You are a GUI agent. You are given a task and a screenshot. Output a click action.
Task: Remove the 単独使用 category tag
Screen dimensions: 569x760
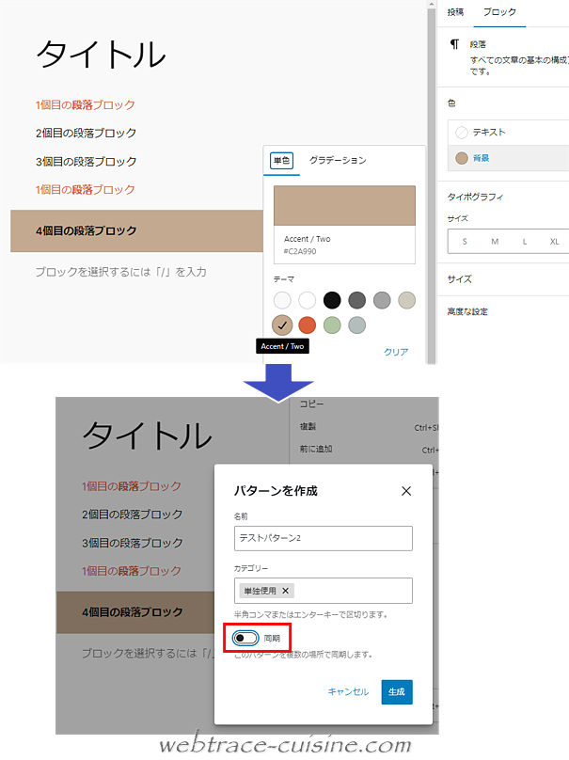(286, 591)
